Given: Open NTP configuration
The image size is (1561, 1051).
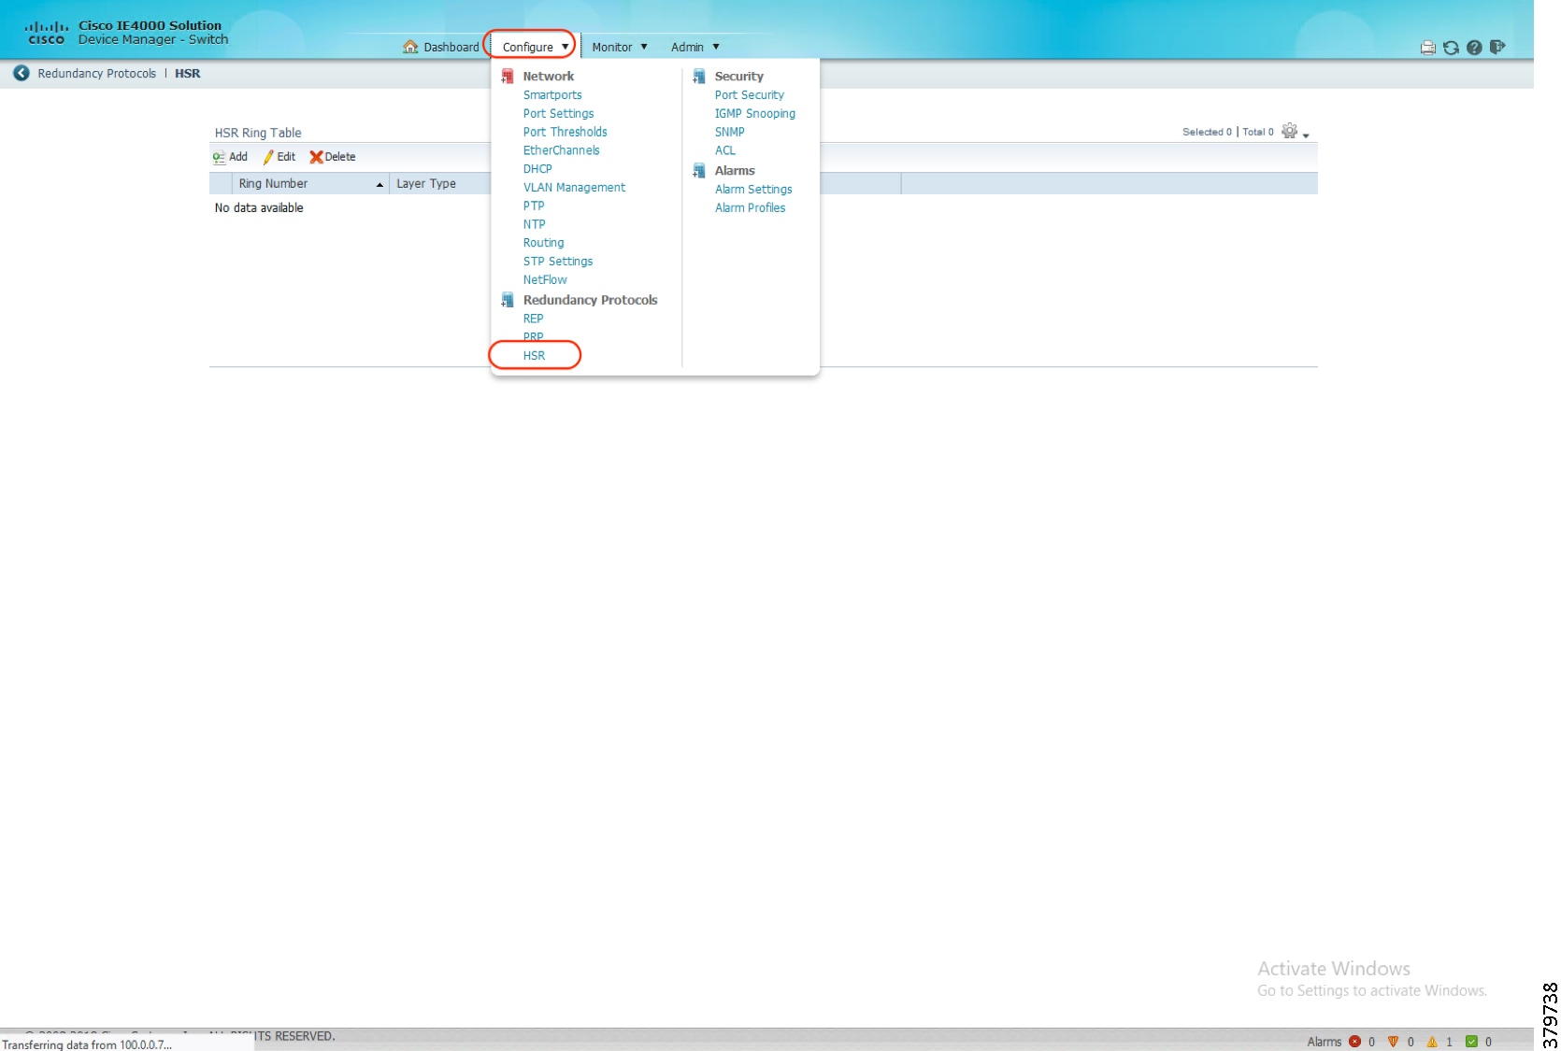Looking at the screenshot, I should [x=534, y=224].
